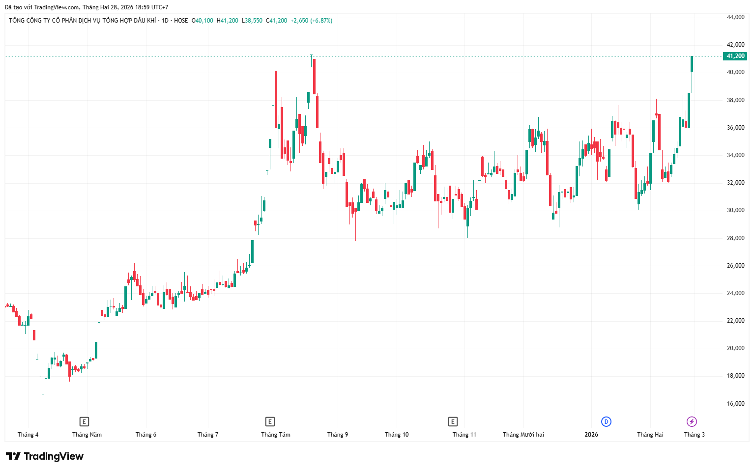Select the +2,650 (+6.87%) change value
Screen dimensions: 754x471
point(311,21)
